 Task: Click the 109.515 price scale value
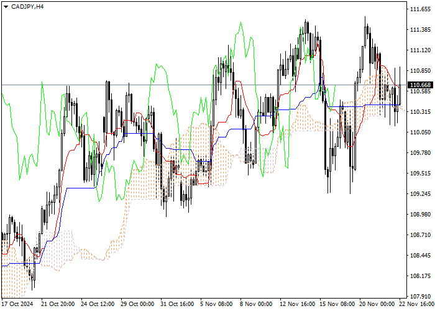(x=420, y=174)
